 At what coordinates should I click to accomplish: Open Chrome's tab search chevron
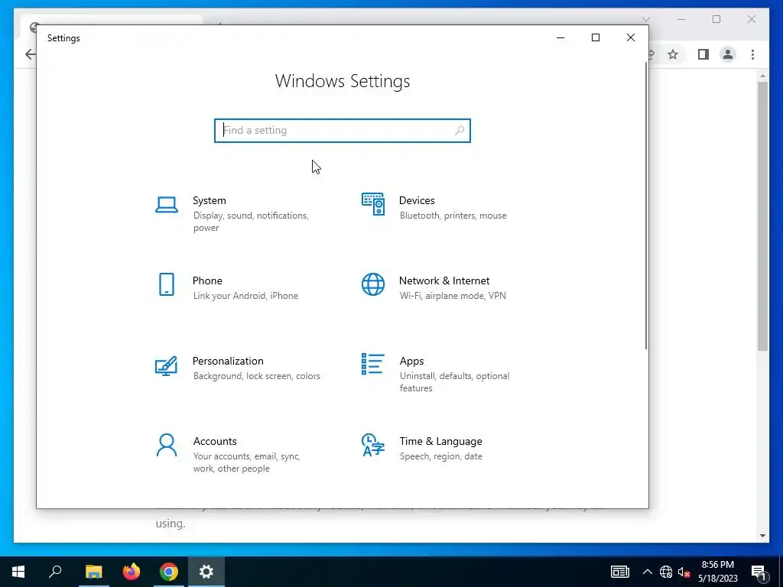click(x=646, y=19)
